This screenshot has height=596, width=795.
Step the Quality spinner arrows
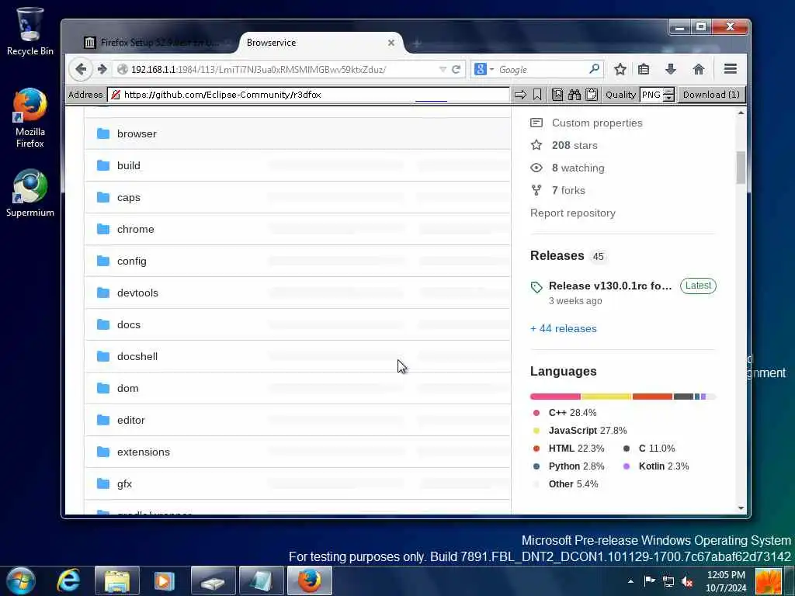click(x=668, y=94)
